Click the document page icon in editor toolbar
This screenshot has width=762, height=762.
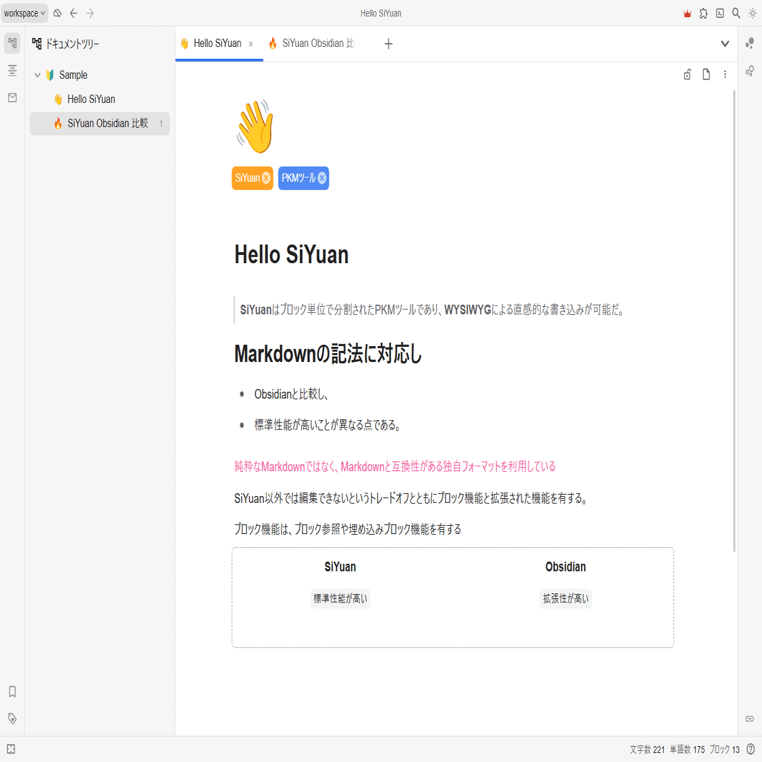(x=706, y=75)
